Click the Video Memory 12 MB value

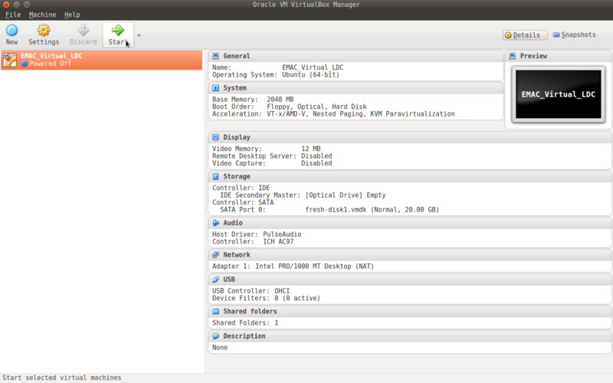(x=311, y=149)
